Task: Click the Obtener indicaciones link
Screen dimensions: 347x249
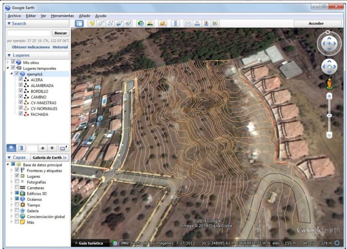Action: click(31, 47)
